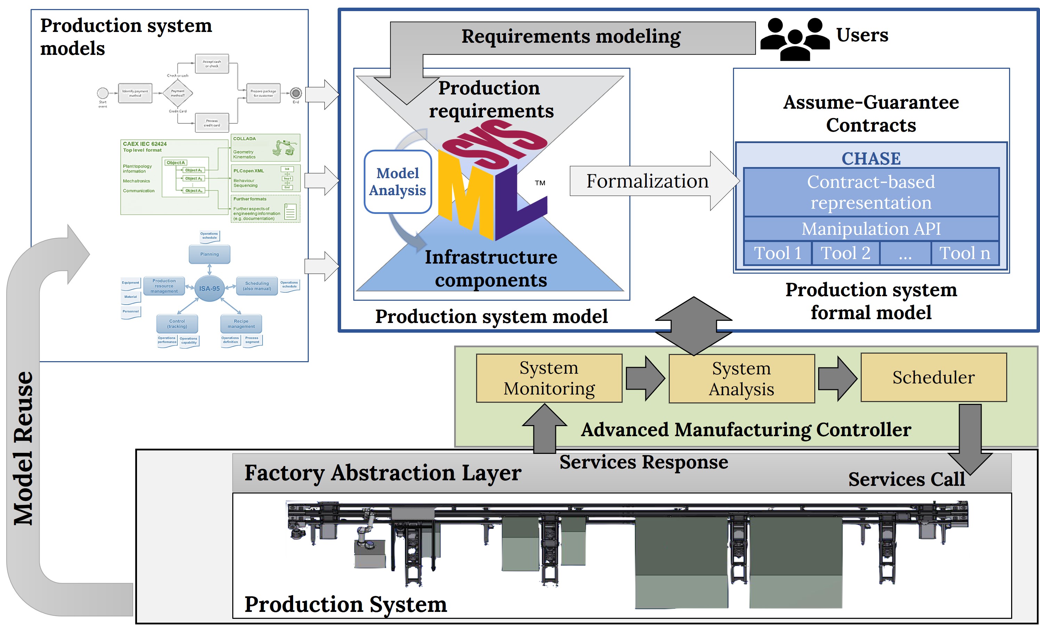Click the Payment method diamond node

tap(178, 93)
